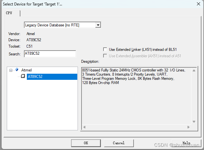Image resolution: width=204 pixels, height=150 pixels.
Task: Cancel the device selection dialog
Action: click(x=119, y=143)
